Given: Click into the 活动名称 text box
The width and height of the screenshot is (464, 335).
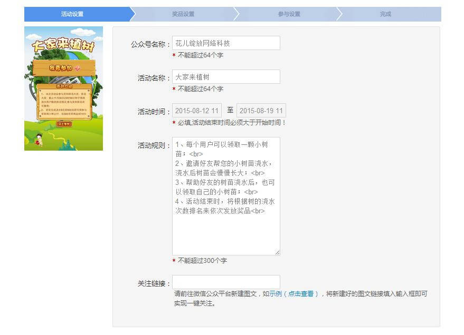Looking at the screenshot, I should point(226,77).
